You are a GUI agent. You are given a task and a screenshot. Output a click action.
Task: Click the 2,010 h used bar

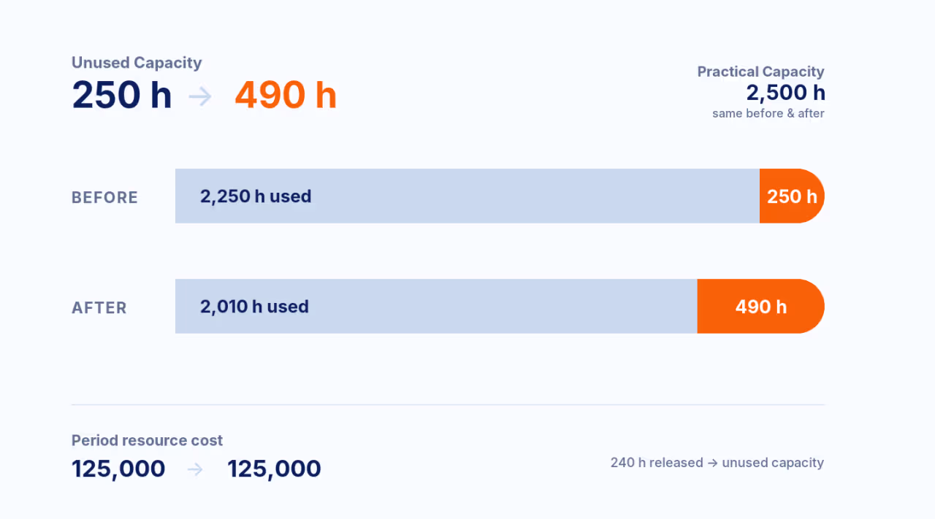pos(436,306)
